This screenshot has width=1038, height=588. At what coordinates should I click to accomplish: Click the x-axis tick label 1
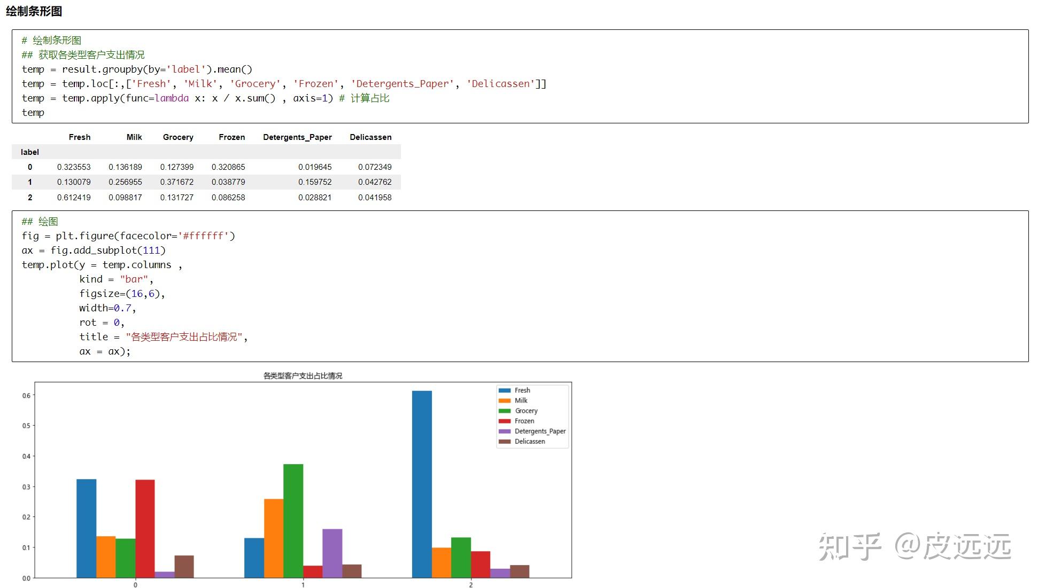[x=303, y=585]
